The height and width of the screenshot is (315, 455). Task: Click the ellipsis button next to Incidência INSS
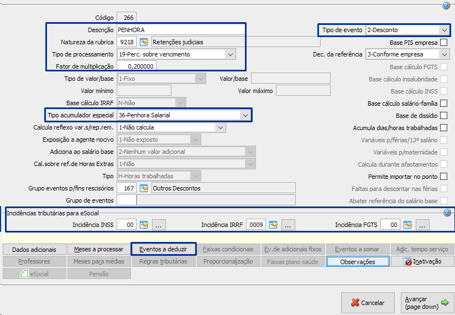(x=159, y=225)
